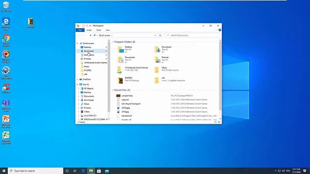This screenshot has height=174, width=310.
Task: Click the taskbar clock and date
Action: (296, 171)
